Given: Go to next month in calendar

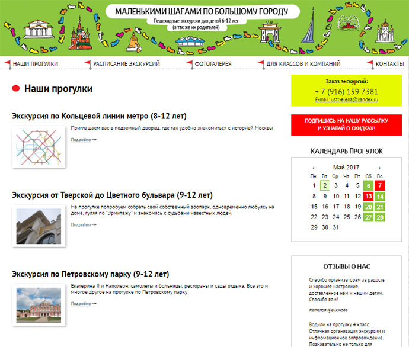Looking at the screenshot, I should [x=379, y=168].
